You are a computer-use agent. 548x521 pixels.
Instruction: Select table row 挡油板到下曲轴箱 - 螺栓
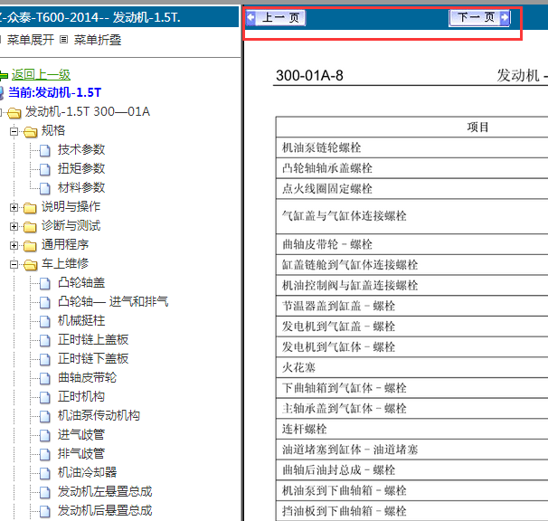(x=412, y=511)
